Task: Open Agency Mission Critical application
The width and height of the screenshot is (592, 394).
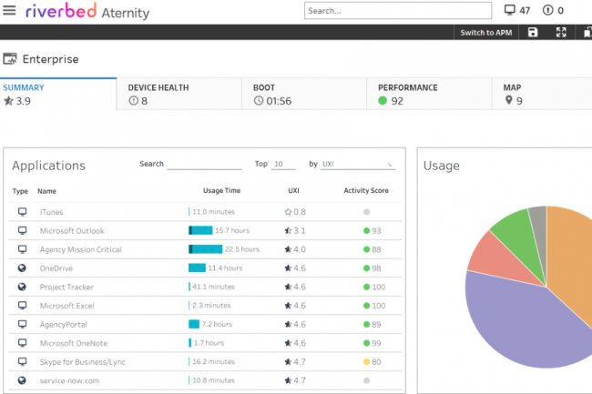Action: 81,249
